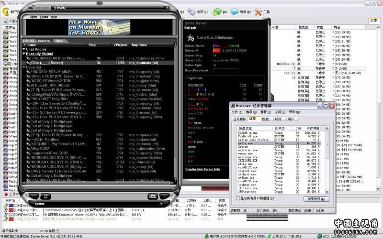Sort processes by 内存使用 column

click(313, 128)
